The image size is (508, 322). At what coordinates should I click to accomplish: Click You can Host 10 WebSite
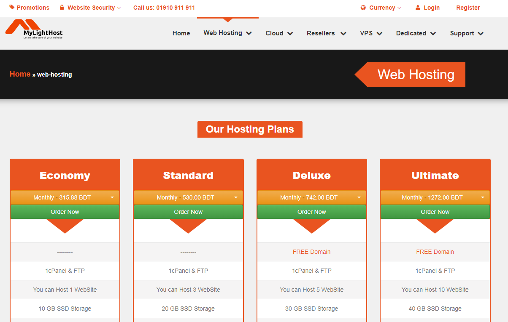pos(435,290)
